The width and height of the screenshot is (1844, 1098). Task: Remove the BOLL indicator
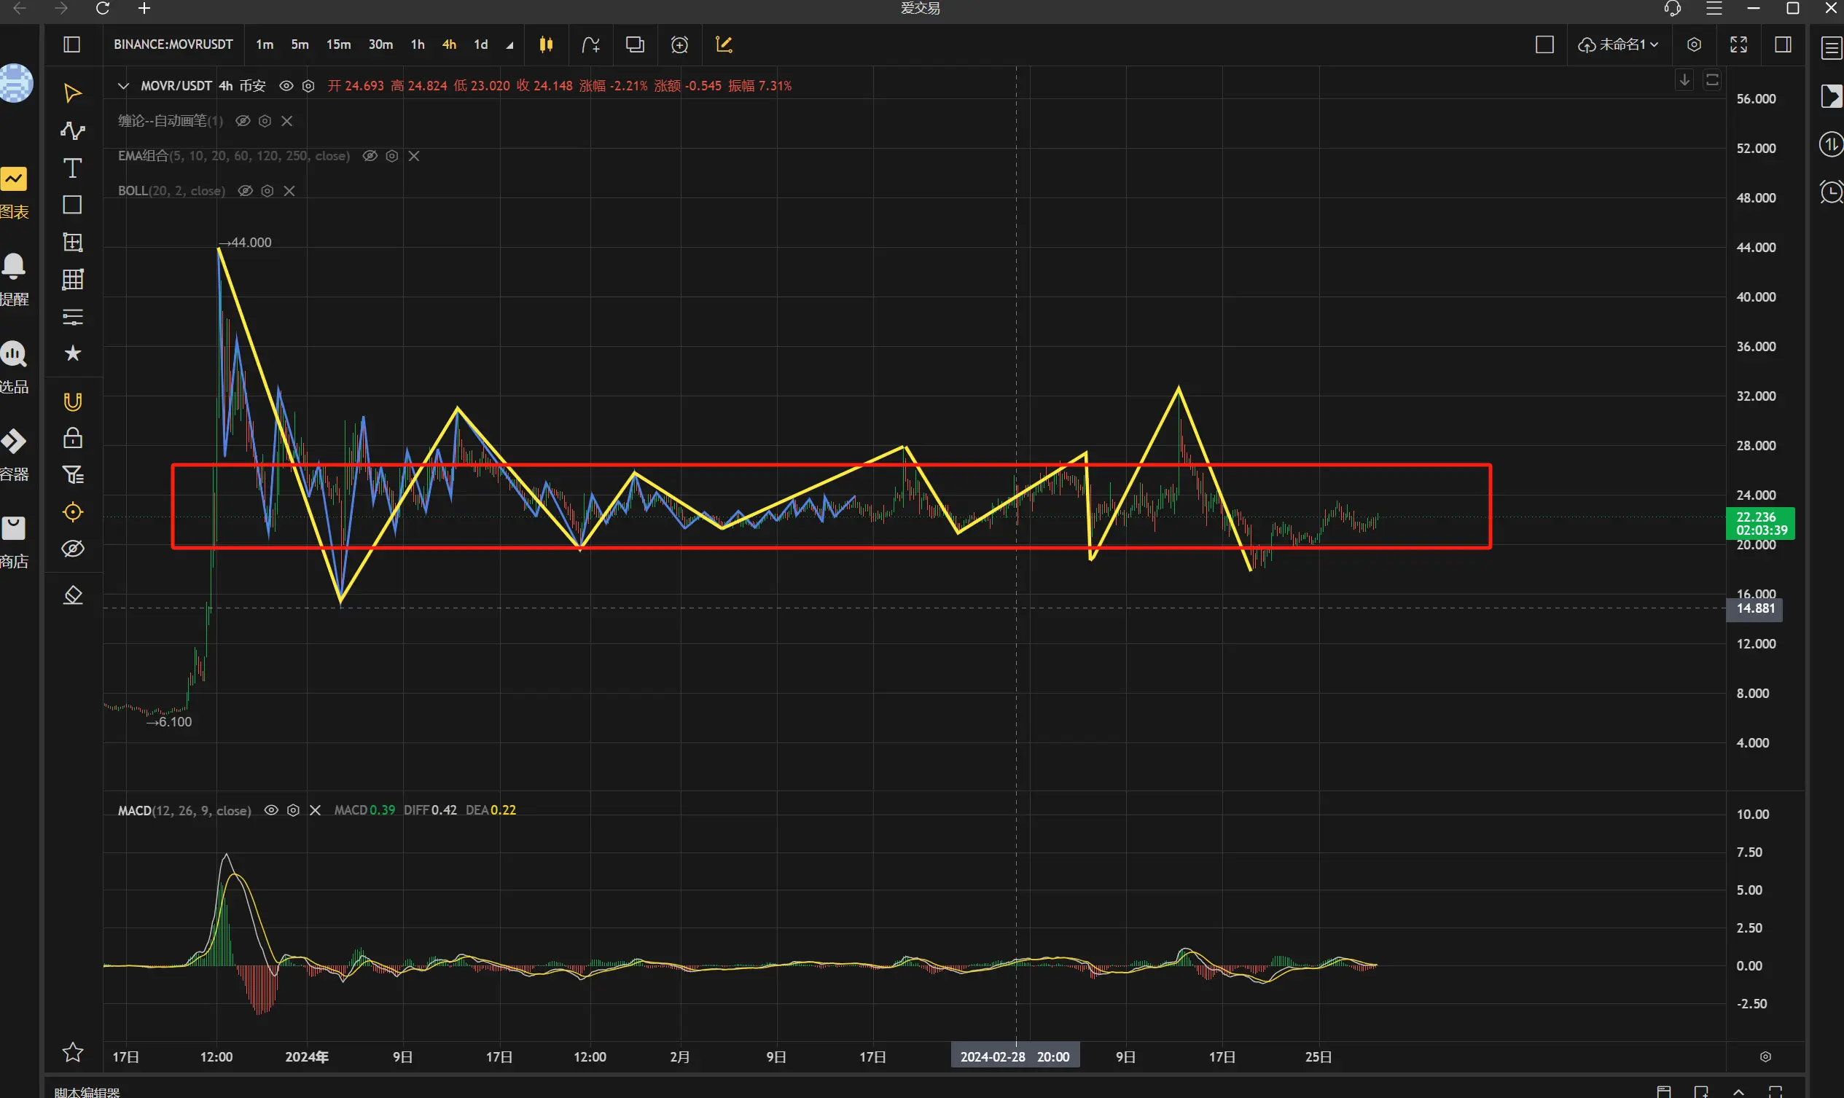(289, 190)
